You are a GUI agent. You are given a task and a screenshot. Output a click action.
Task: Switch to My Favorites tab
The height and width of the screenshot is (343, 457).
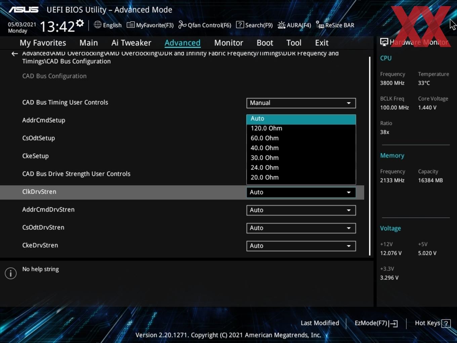click(x=43, y=43)
